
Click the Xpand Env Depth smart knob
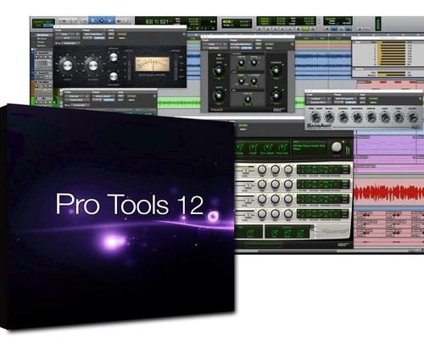pyautogui.click(x=267, y=147)
